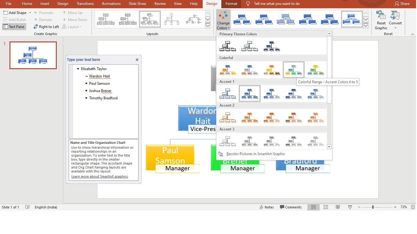Open the Transitions ribbon tab
The width and height of the screenshot is (417, 234).
(x=85, y=4)
